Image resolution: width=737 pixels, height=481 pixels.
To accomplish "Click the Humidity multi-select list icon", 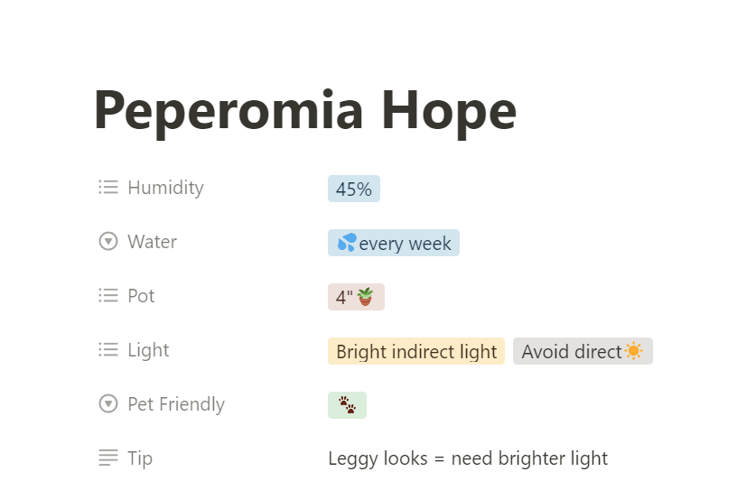I will pos(108,188).
